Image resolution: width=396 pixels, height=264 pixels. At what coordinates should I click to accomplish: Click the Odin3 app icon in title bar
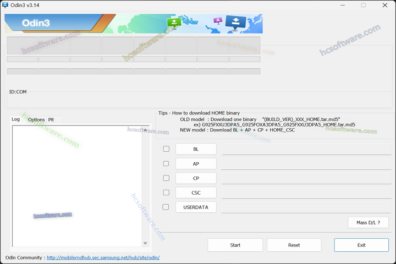click(5, 5)
